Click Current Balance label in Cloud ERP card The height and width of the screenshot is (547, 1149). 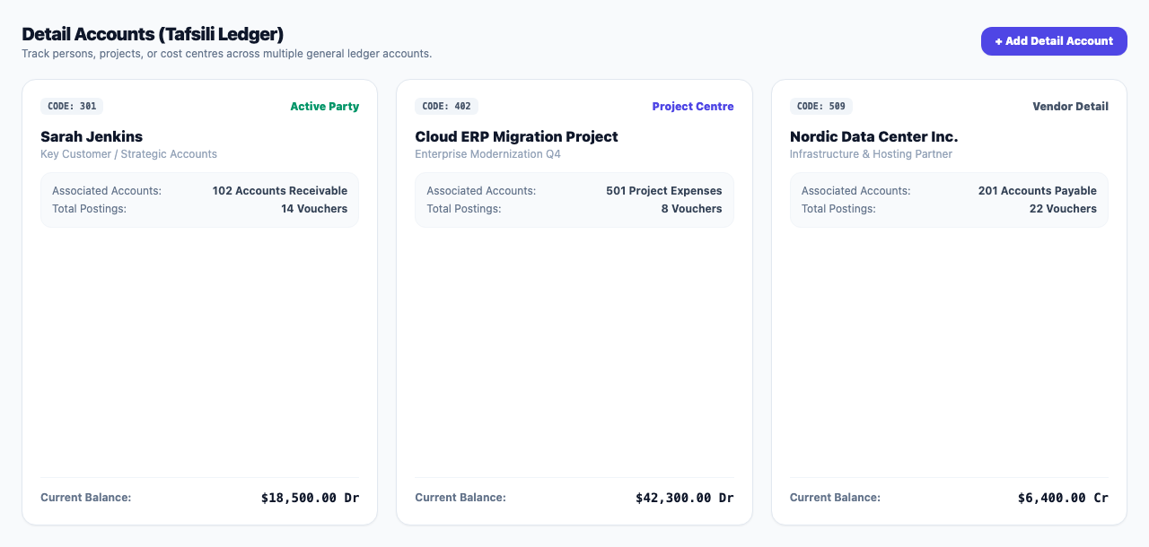(460, 498)
